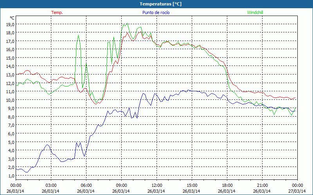Image resolution: width=313 pixels, height=195 pixels.
Task: Select the 11,0 y-axis value
Action: tap(11, 92)
